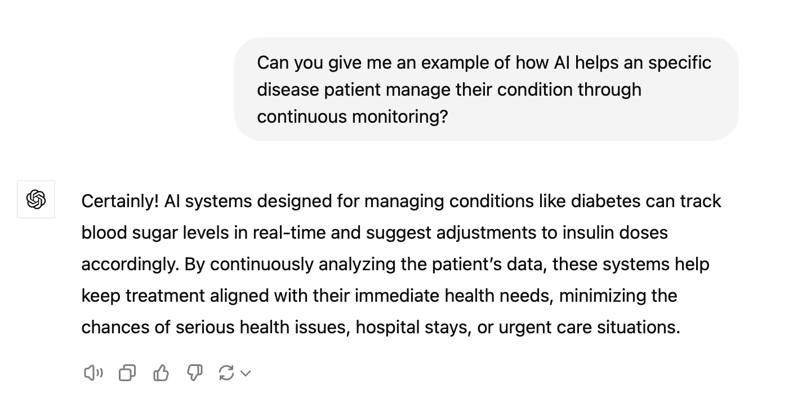The width and height of the screenshot is (802, 411).
Task: Click the Read Aloud speaker icon
Action: (93, 373)
